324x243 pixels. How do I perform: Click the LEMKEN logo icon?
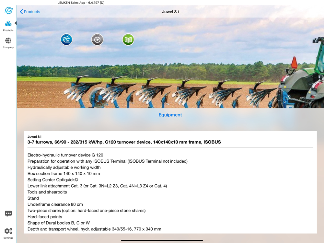pyautogui.click(x=8, y=10)
